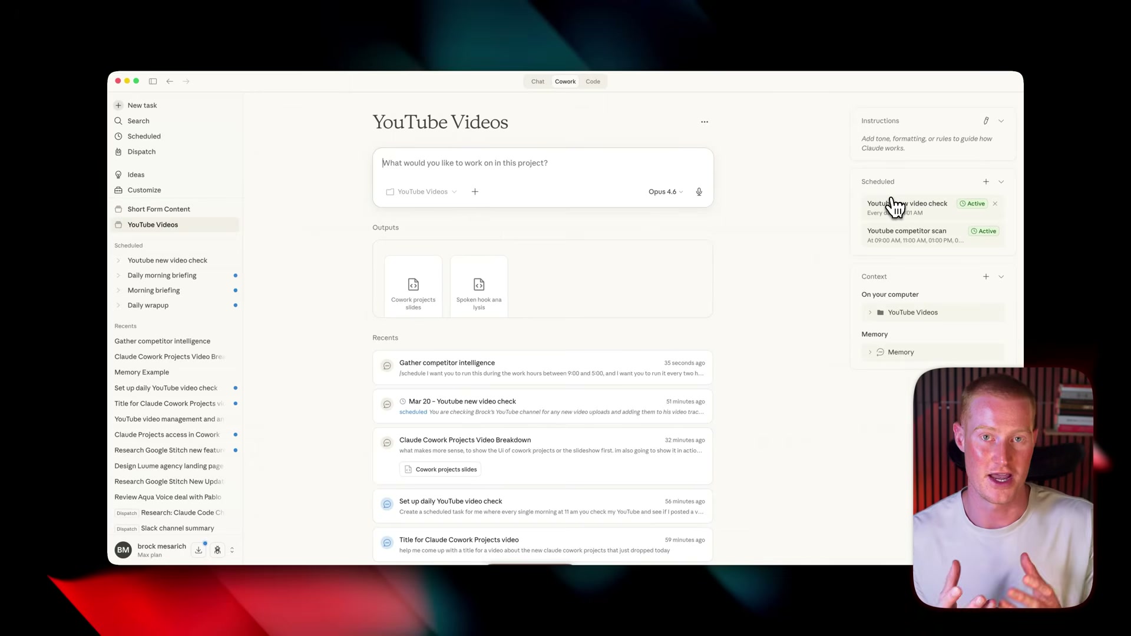
Task: Open Memory Example in sidebar Recents
Action: coord(142,372)
